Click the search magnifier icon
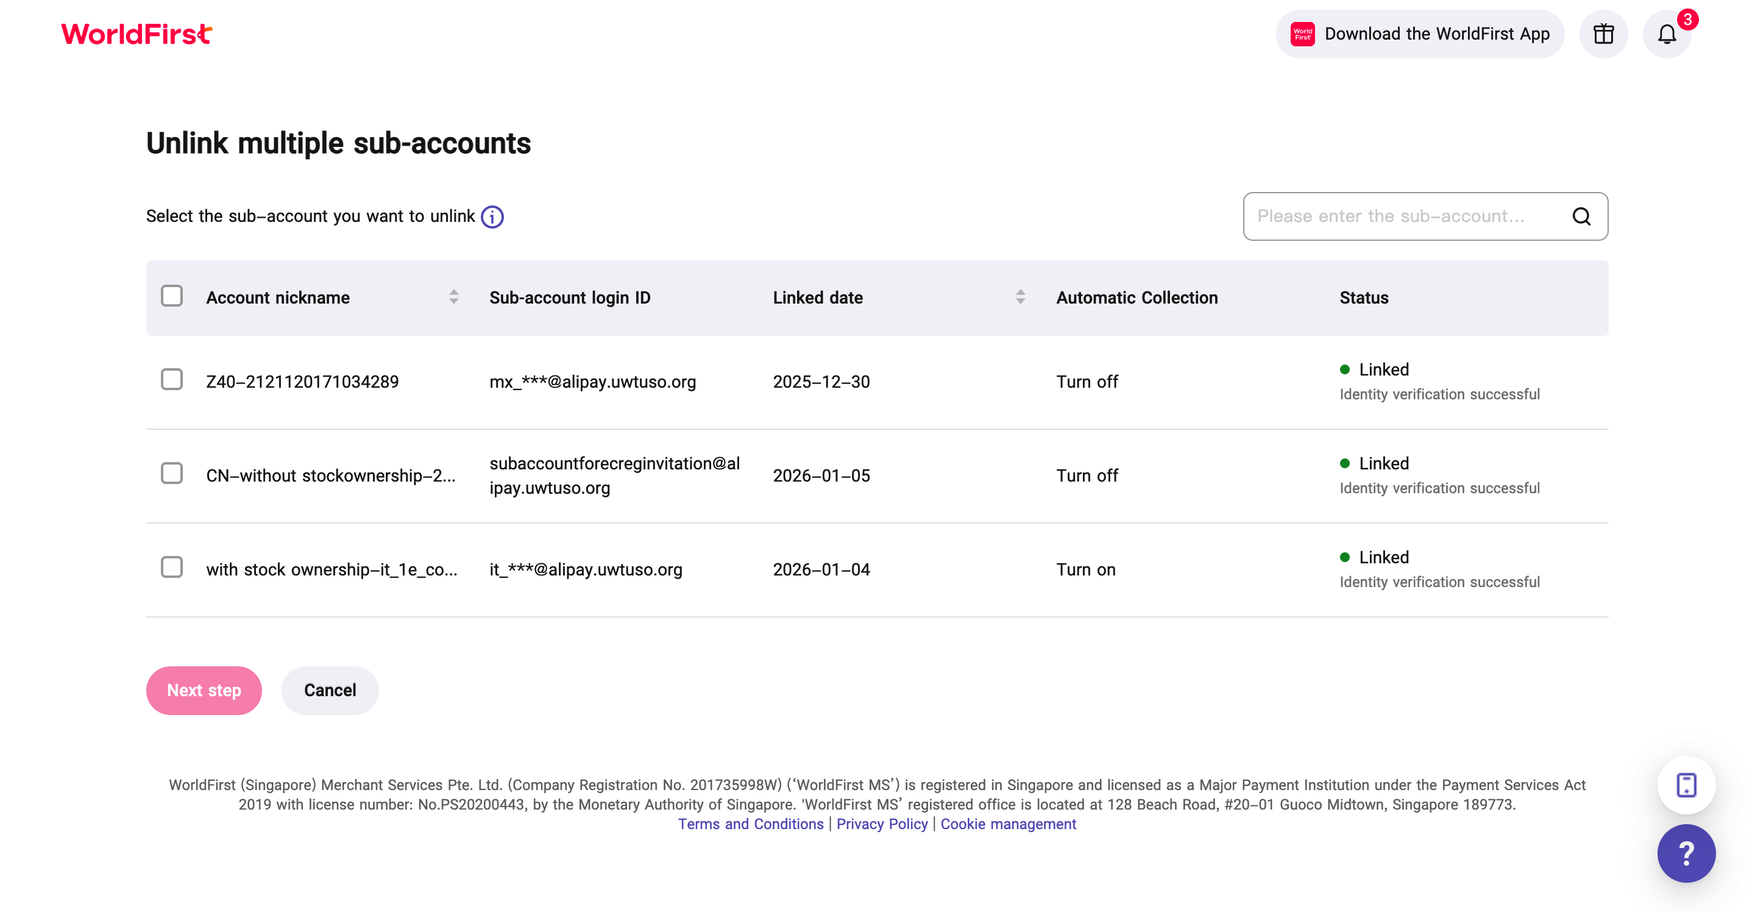Image resolution: width=1755 pixels, height=912 pixels. [1581, 216]
